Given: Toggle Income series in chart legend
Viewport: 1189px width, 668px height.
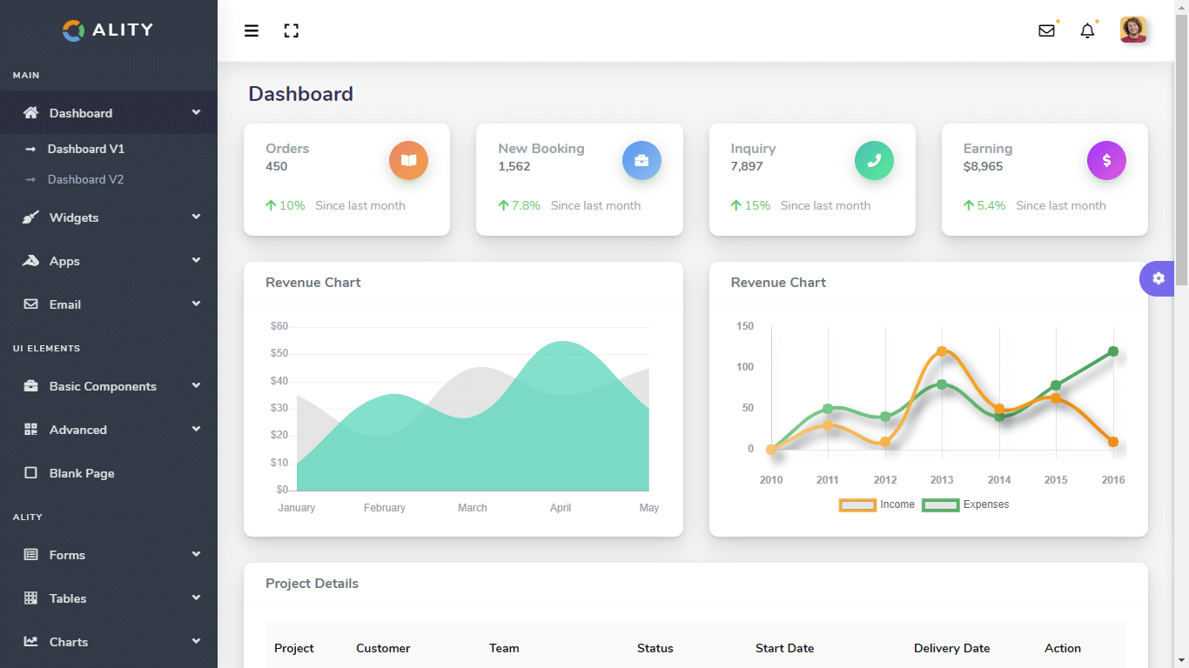Looking at the screenshot, I should (x=877, y=504).
